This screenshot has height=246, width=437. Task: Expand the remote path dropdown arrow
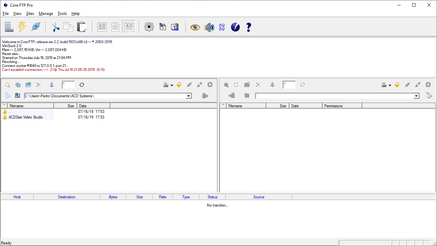416,96
